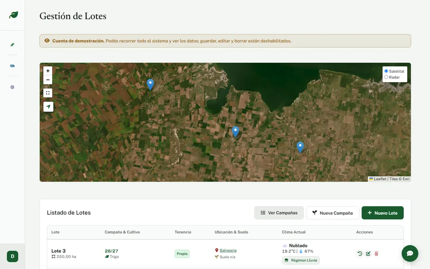Select the Radar map layer
Image resolution: width=430 pixels, height=269 pixels.
[386, 77]
